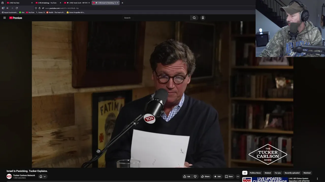325x182 pixels.
Task: Select the For you chip
Action: [x=278, y=173]
